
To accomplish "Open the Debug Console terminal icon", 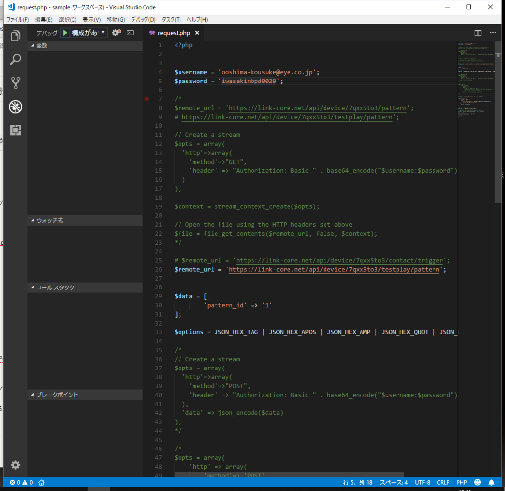I will [130, 33].
